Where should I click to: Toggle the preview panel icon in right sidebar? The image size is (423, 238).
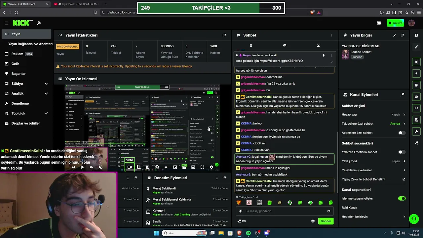pos(416,62)
